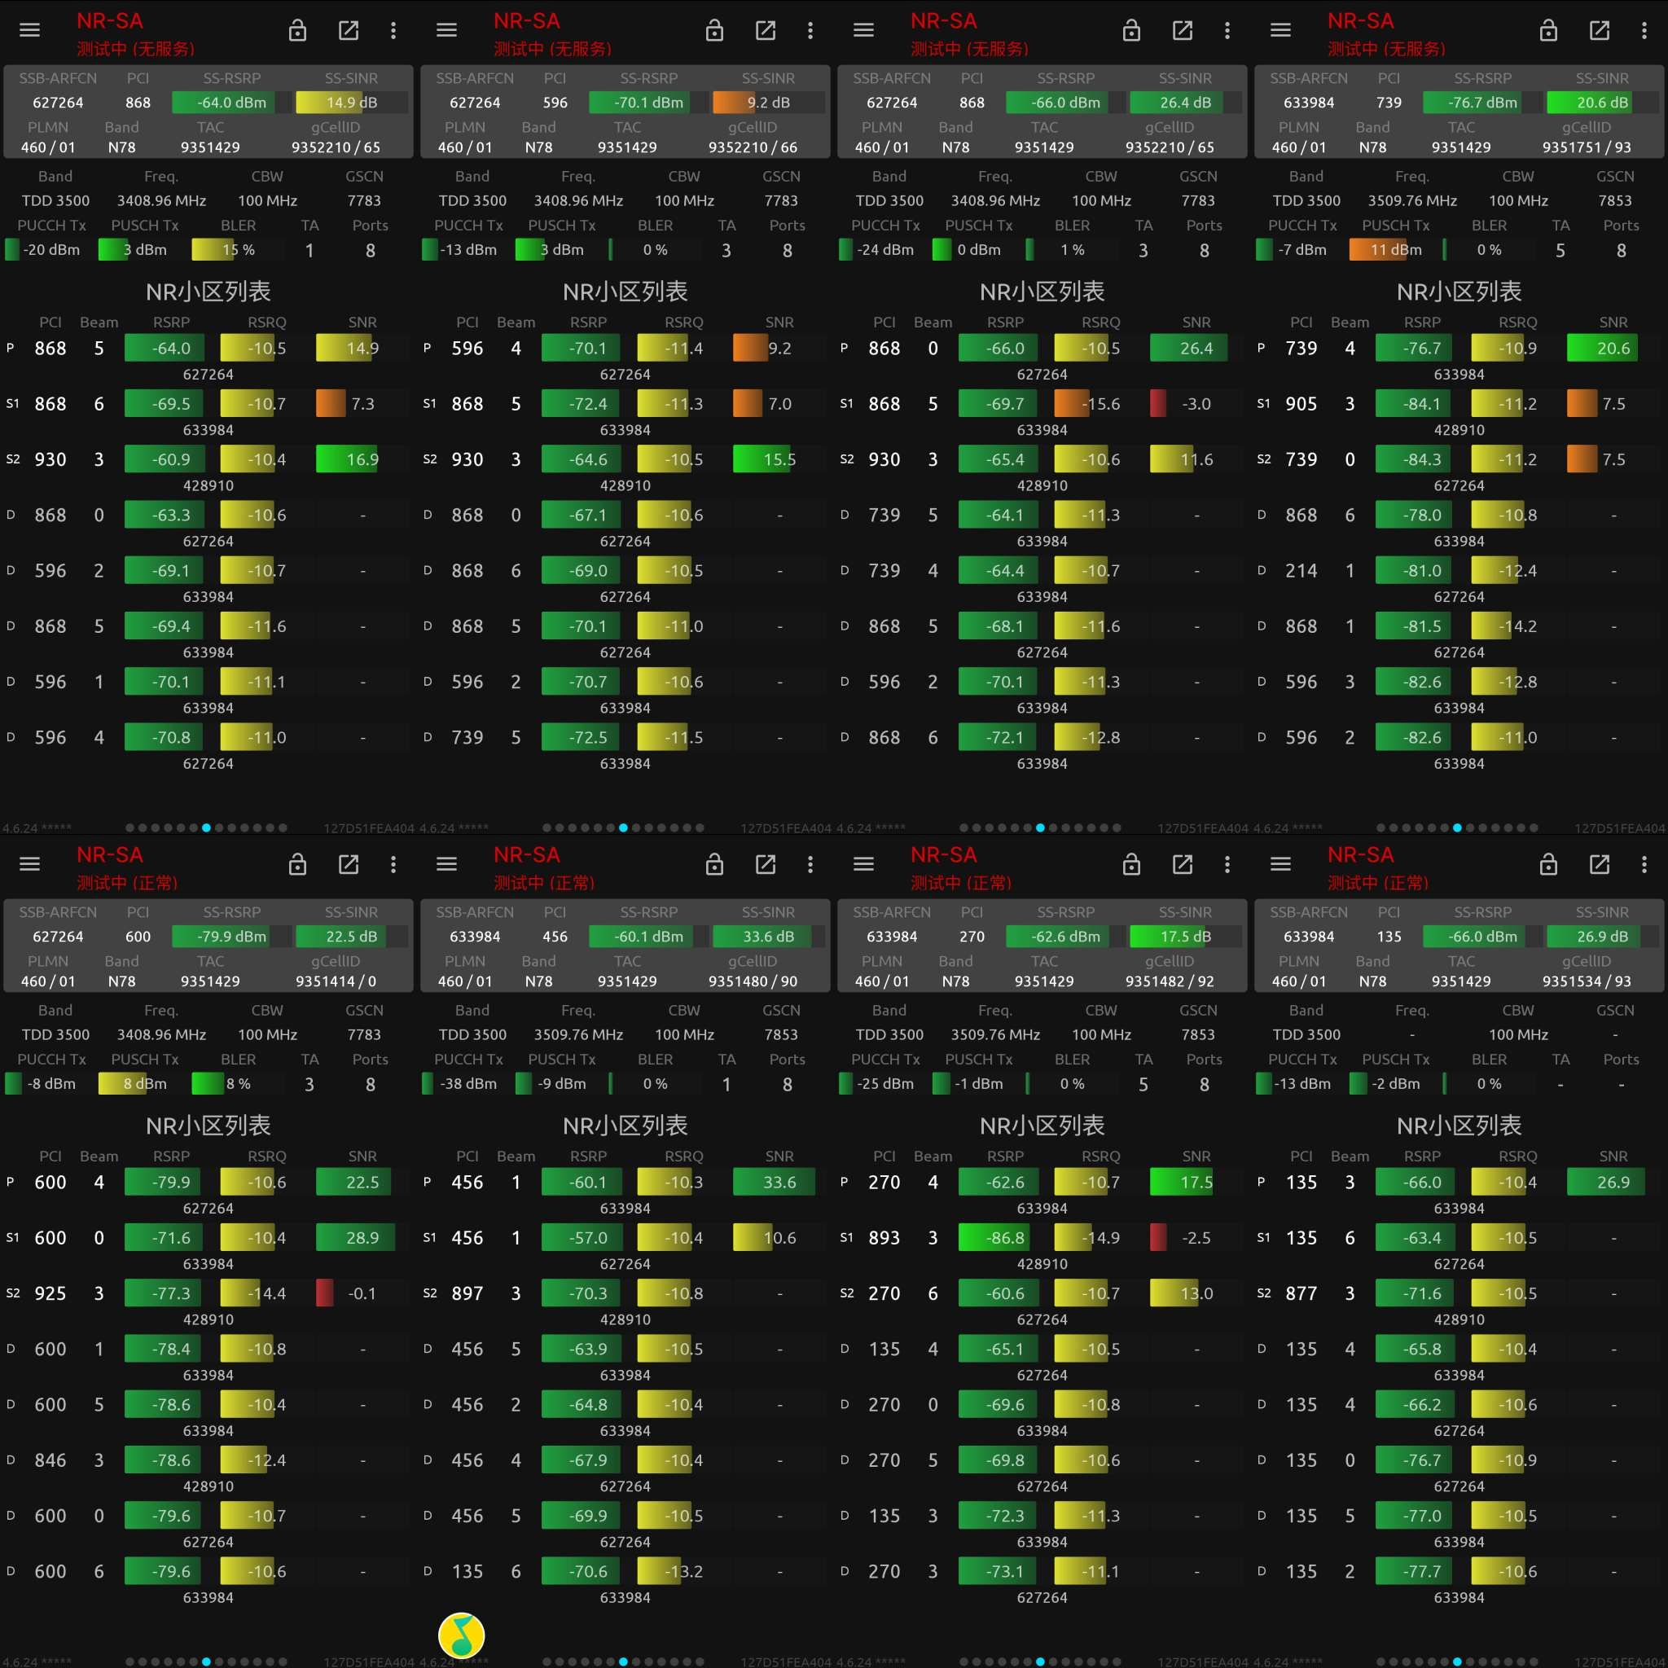Viewport: 1668px width, 1668px height.
Task: Click PUCCH Tx value -38 dBm
Action: [x=469, y=1084]
